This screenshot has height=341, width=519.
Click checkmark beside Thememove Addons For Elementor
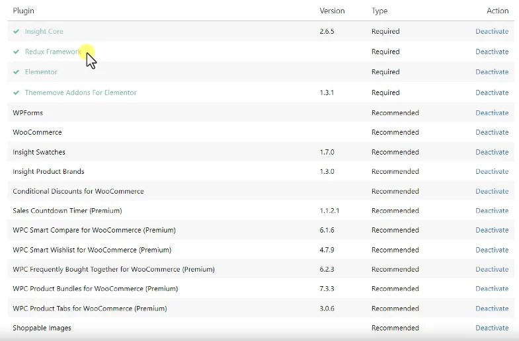coord(16,93)
